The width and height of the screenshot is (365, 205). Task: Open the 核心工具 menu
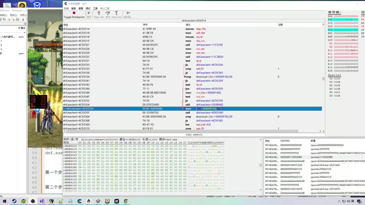(x=105, y=9)
